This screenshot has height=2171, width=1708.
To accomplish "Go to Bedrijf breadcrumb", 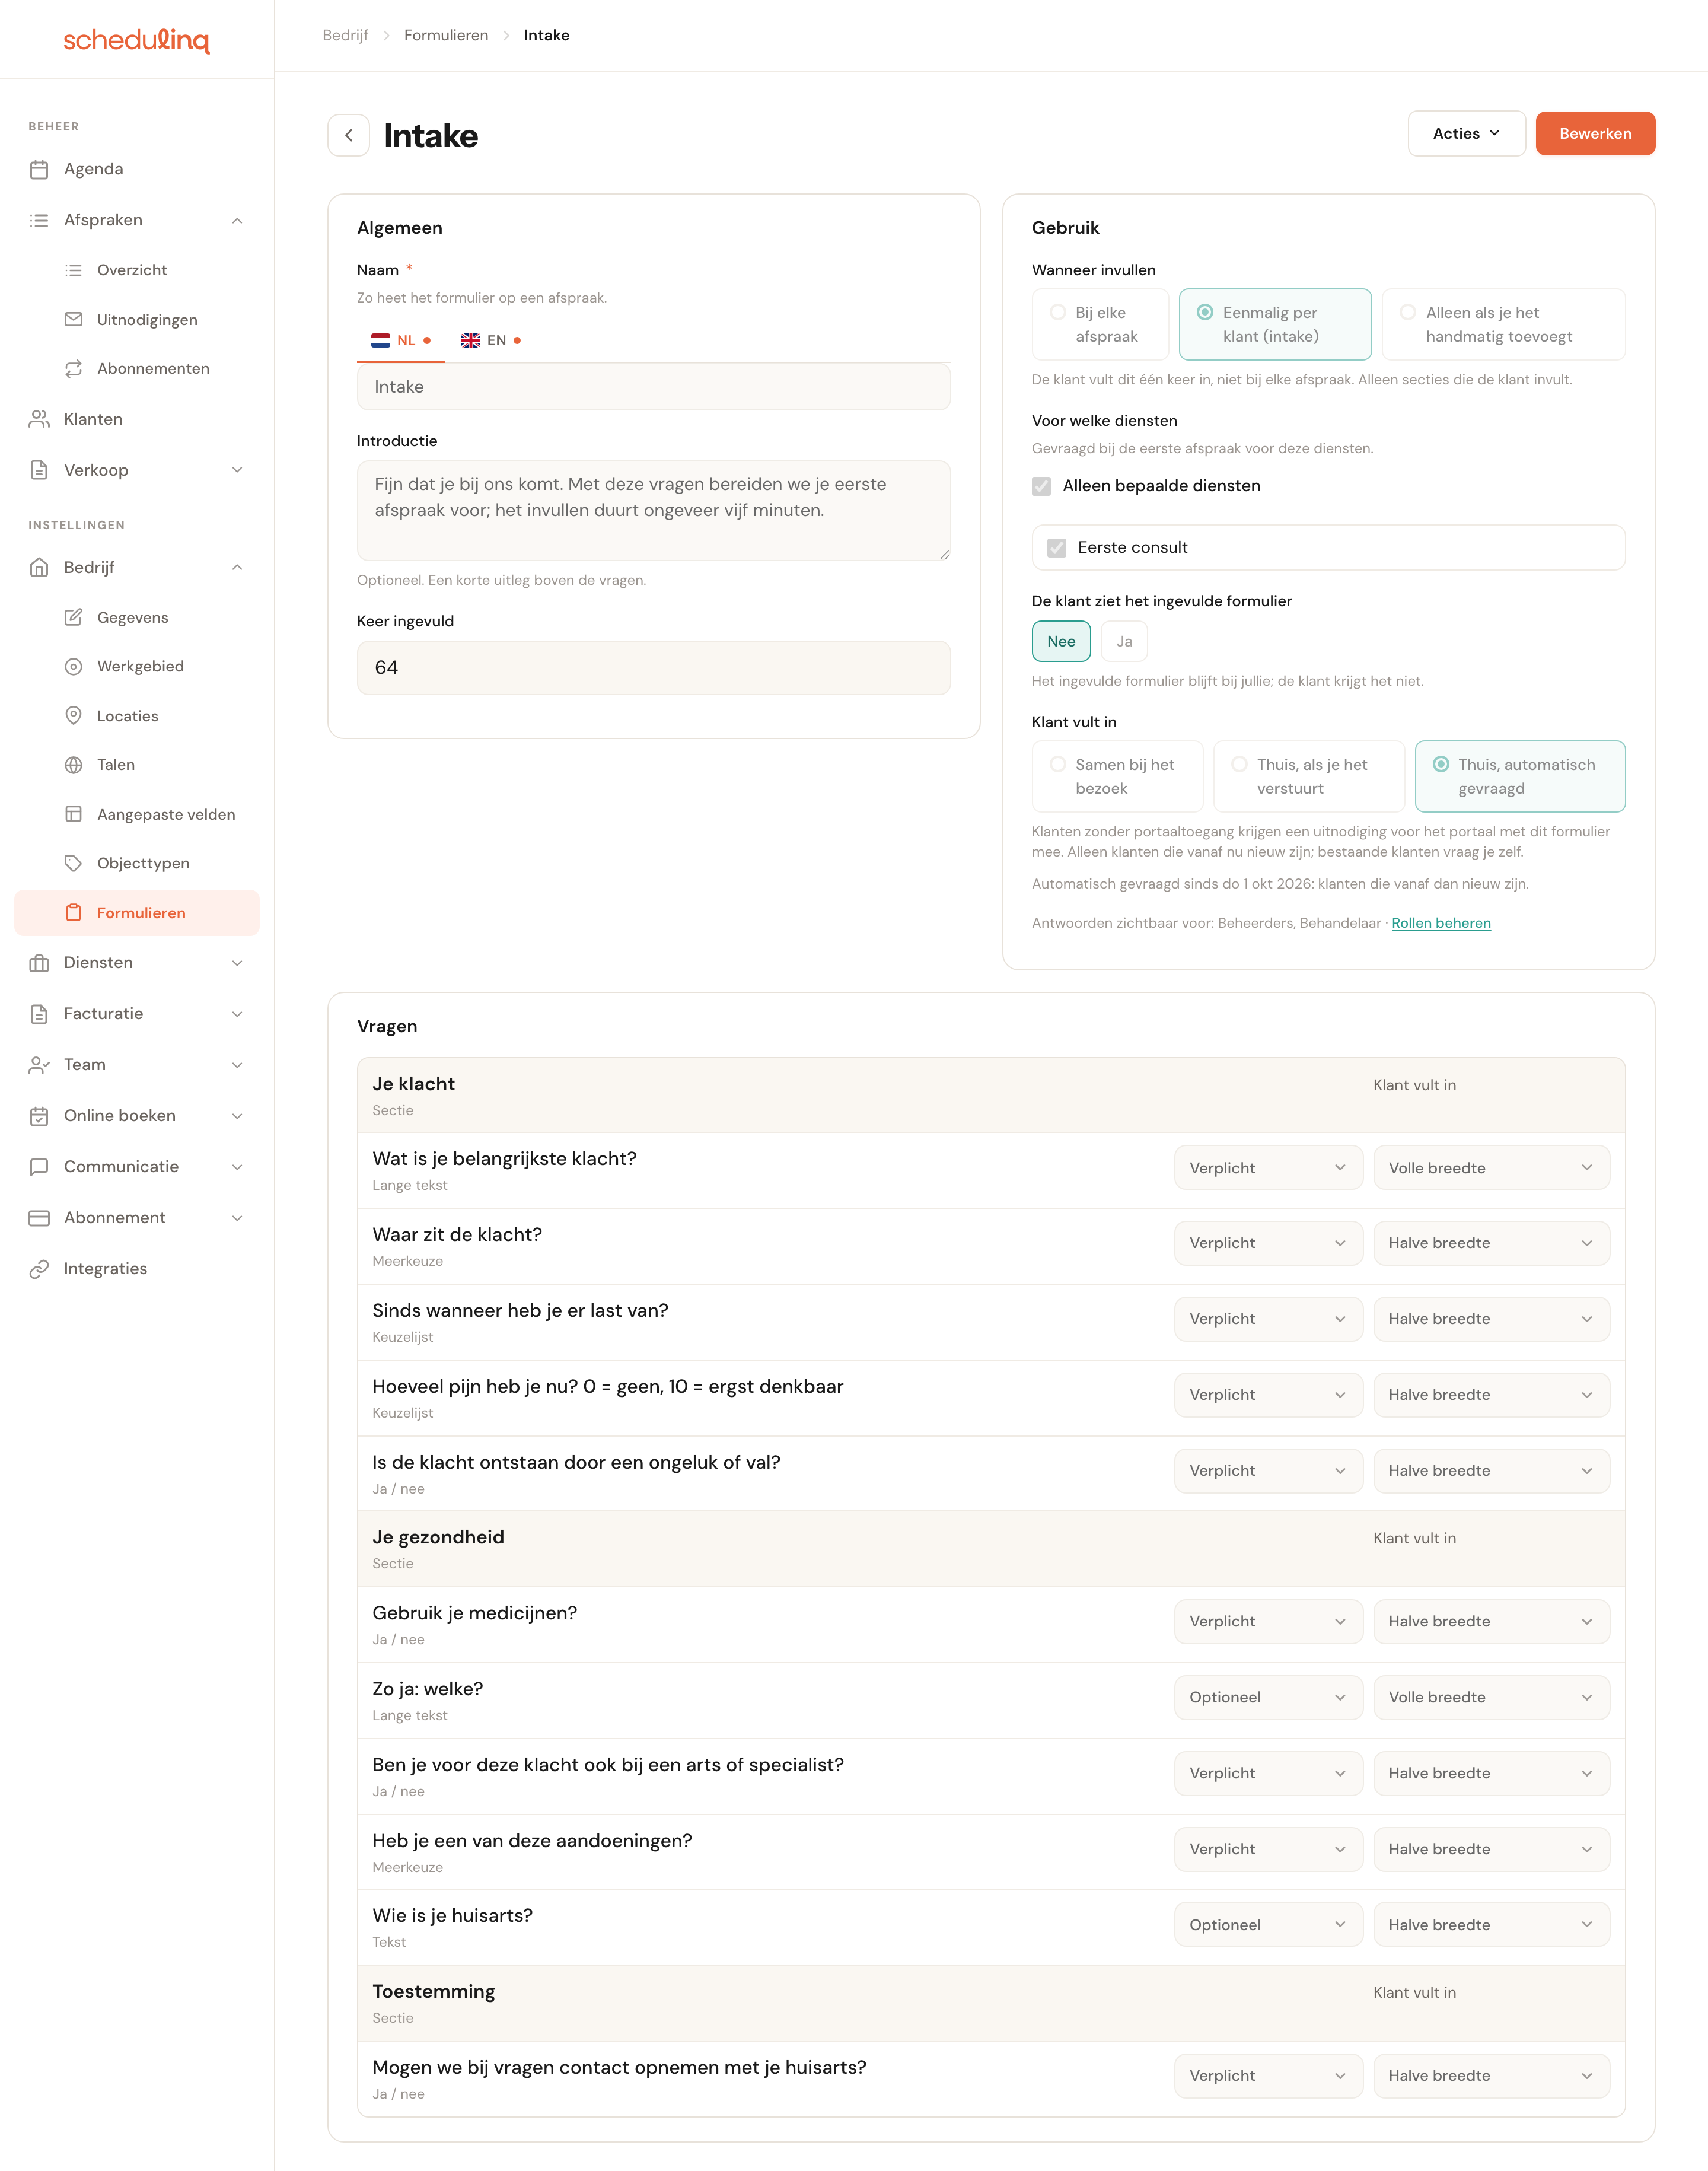I will coord(345,35).
